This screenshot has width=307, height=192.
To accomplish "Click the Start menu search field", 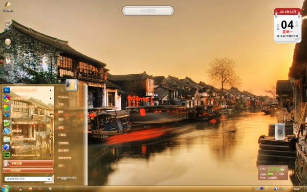I will [x=28, y=179].
